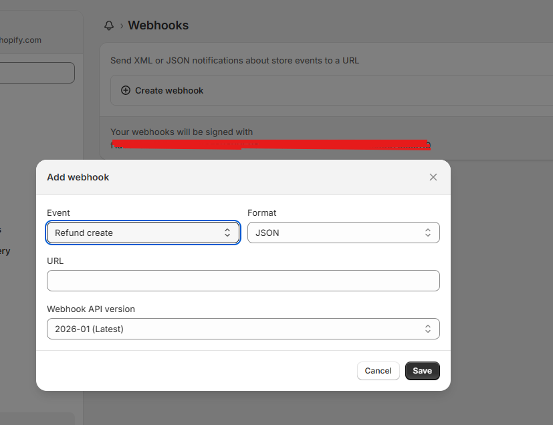Open the Format dropdown set to JSON

[x=343, y=232]
